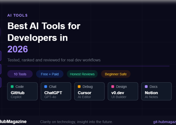This screenshot has height=125, width=176.
Task: Click the UI Builder subtitle text
Action: point(119,97)
